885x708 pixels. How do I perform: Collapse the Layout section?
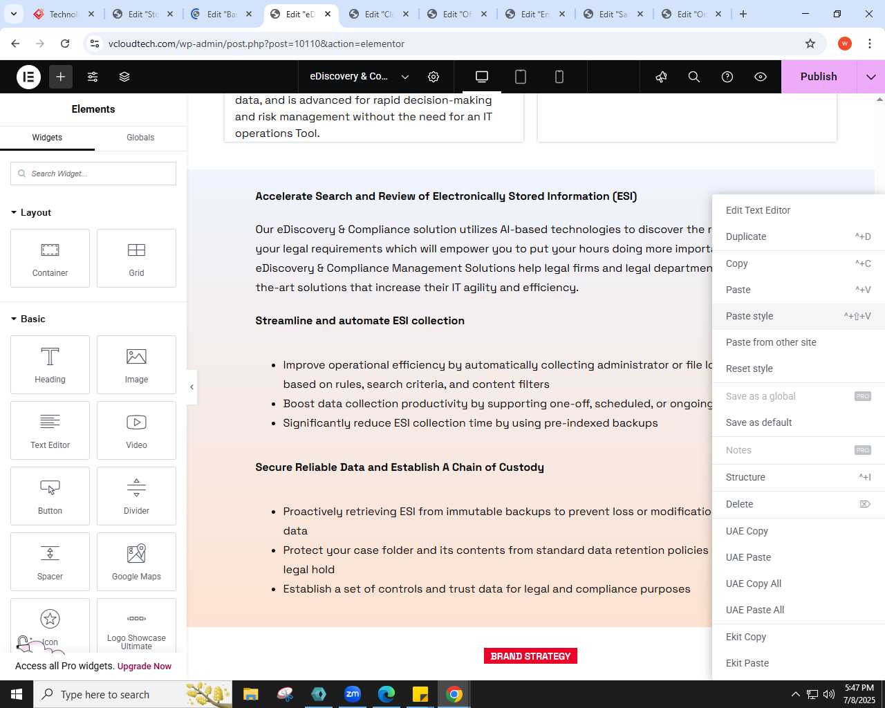pyautogui.click(x=31, y=212)
